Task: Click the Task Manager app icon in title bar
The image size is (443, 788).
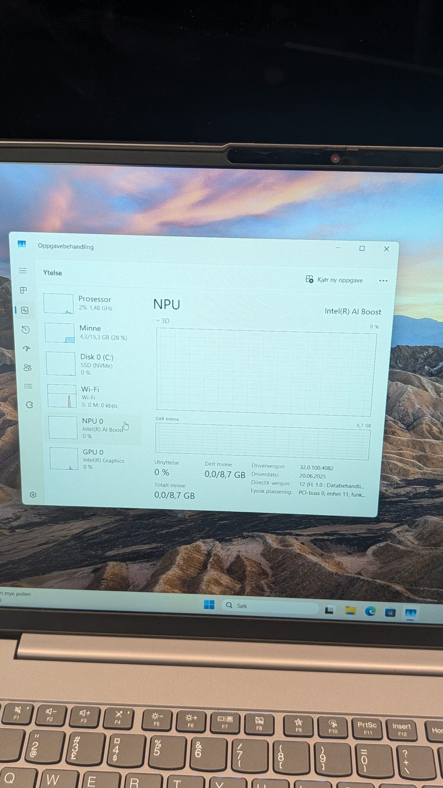Action: pos(22,244)
